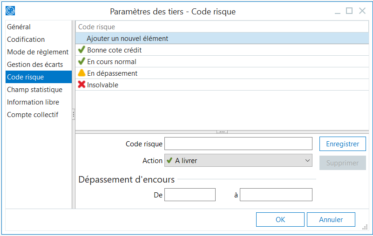Click the yellow warning icon for En dépassement

pyautogui.click(x=81, y=73)
